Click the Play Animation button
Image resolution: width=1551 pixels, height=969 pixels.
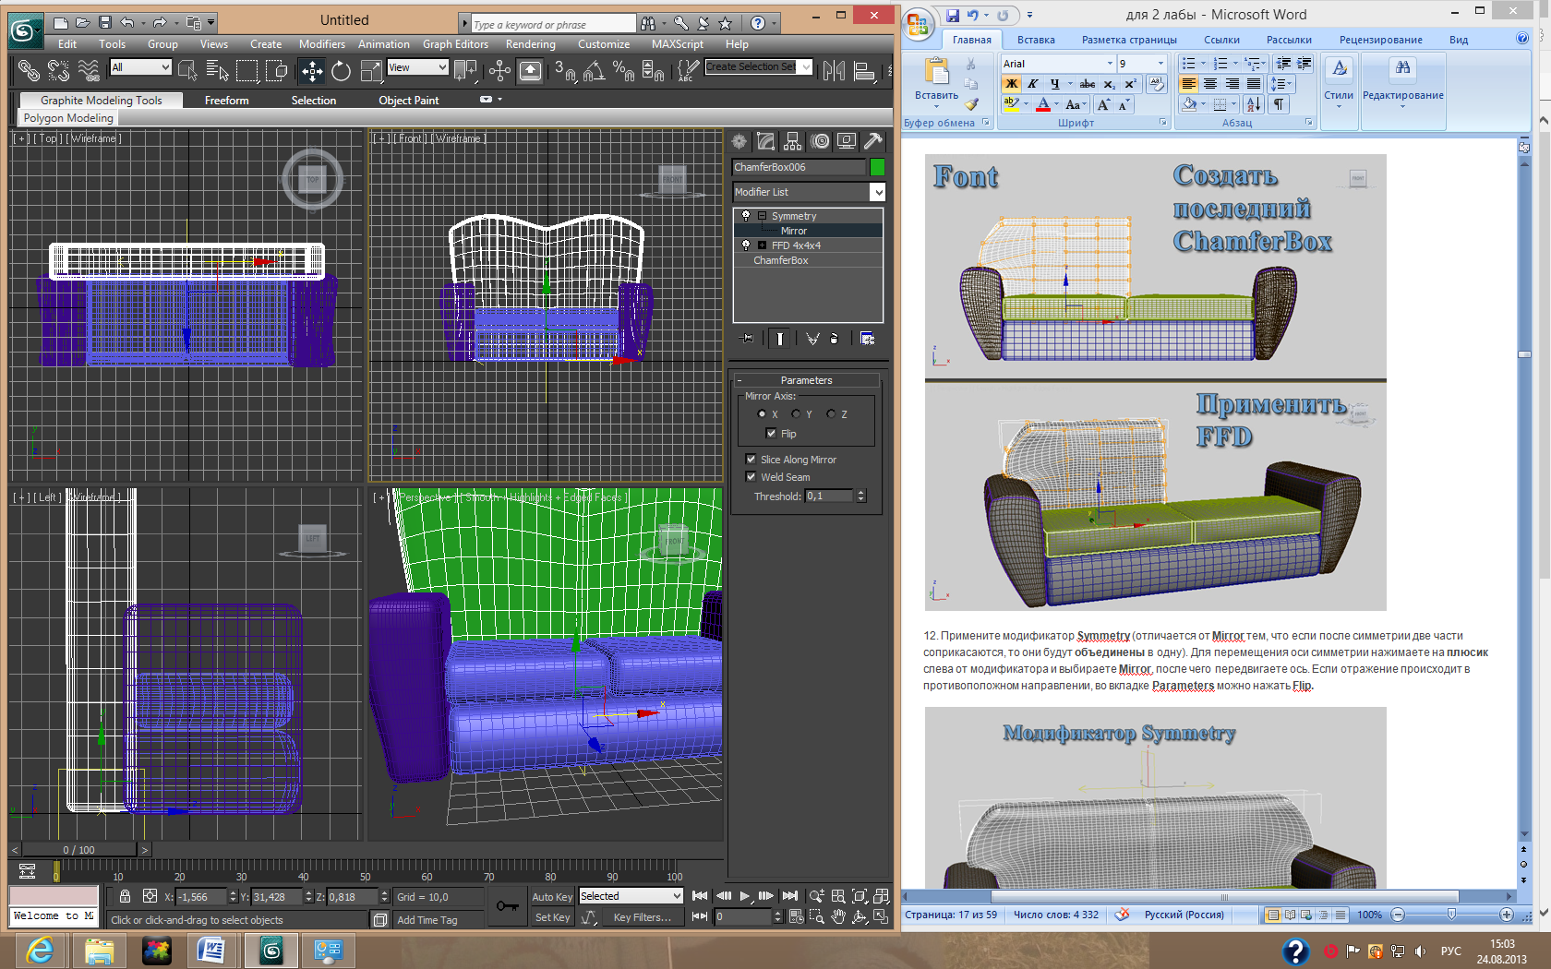(x=745, y=896)
